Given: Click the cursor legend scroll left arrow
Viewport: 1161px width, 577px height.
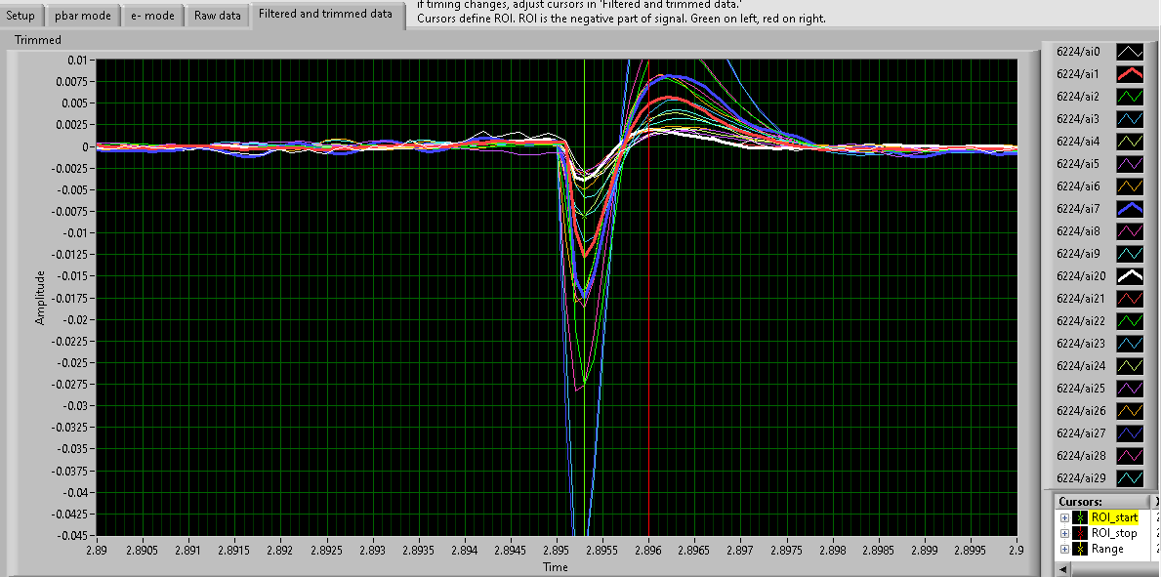Looking at the screenshot, I should (x=1063, y=569).
